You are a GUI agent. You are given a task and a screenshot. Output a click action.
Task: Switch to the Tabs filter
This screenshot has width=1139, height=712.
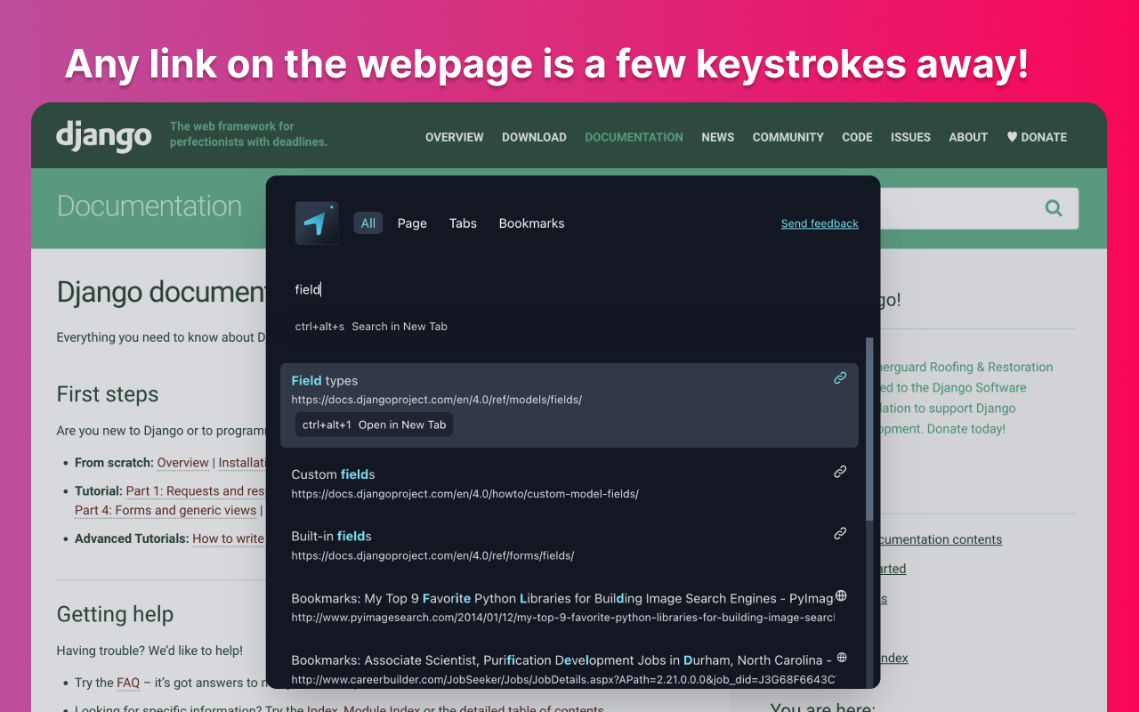click(x=463, y=223)
